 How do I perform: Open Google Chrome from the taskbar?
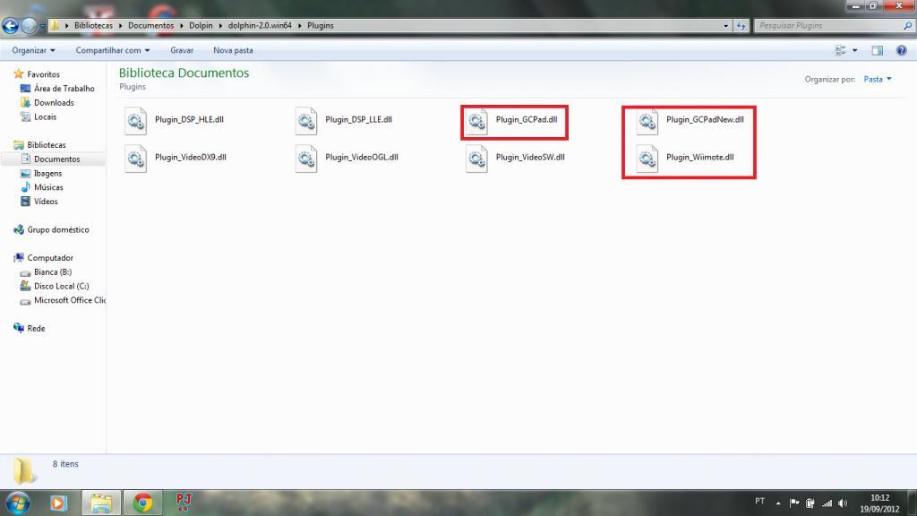click(142, 503)
